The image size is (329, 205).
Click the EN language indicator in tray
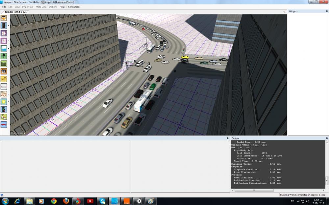[292, 201]
